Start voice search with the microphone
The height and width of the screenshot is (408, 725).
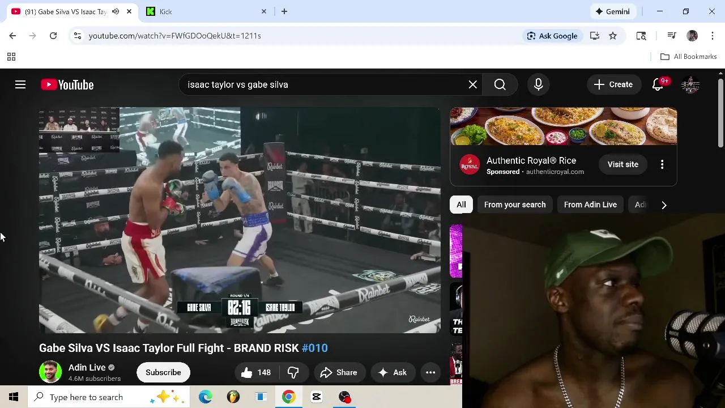tap(538, 84)
